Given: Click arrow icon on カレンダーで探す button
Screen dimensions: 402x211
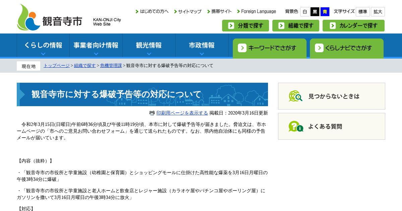Looking at the screenshot, I should [332, 26].
